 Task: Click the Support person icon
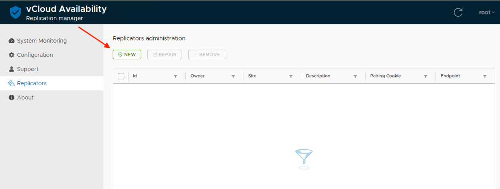11,69
